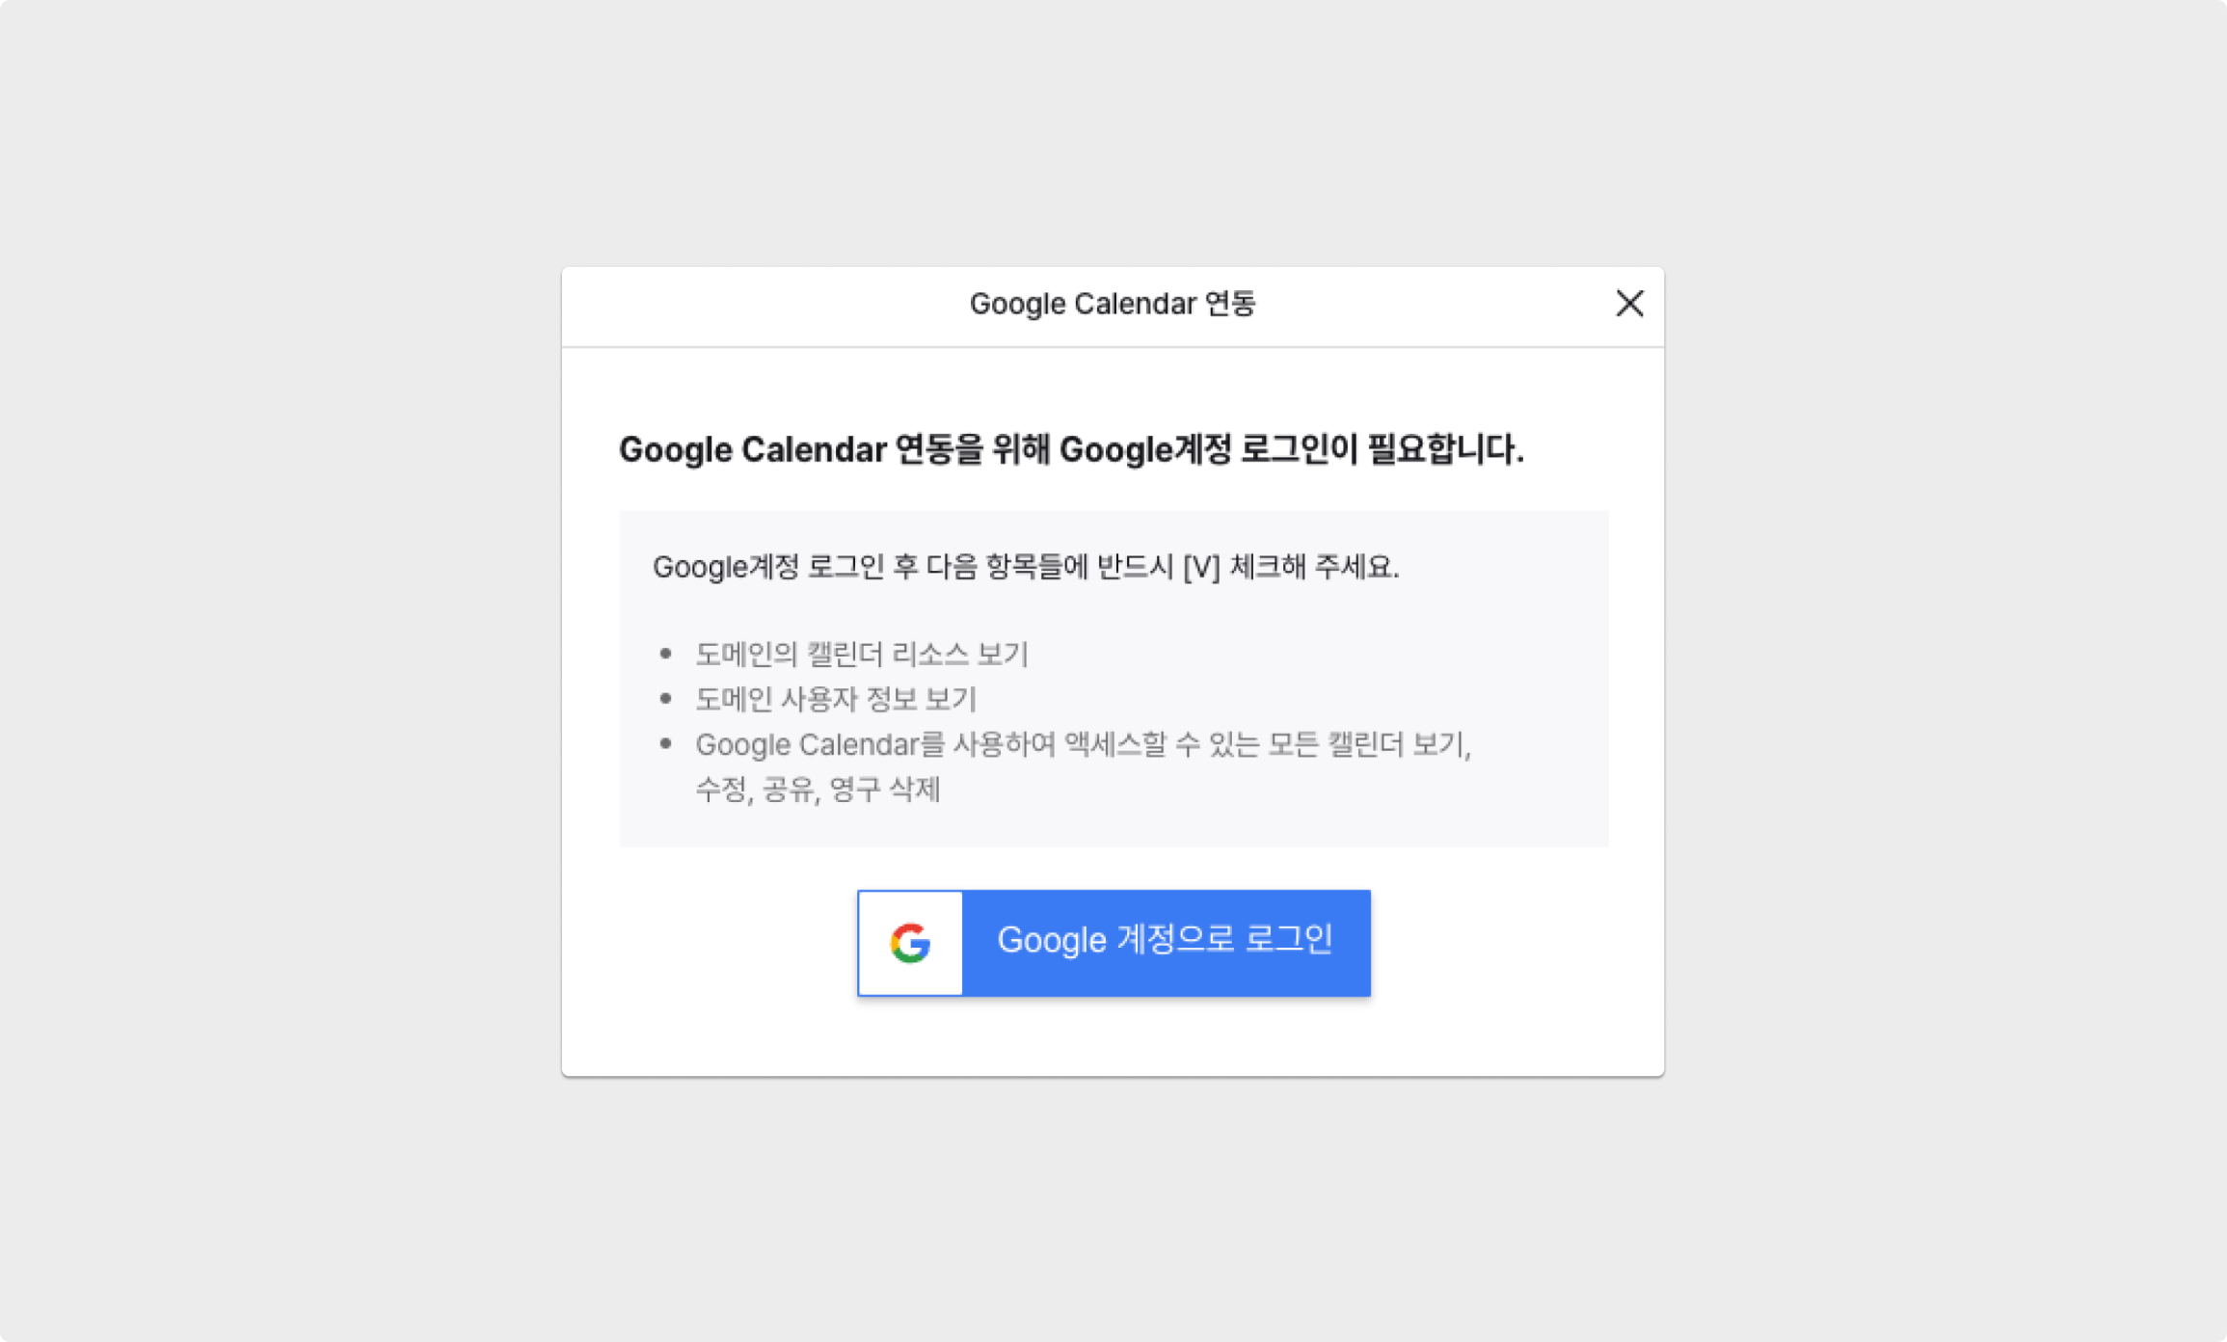
Task: Close the Google Calendar 연동 dialog
Action: click(x=1629, y=304)
